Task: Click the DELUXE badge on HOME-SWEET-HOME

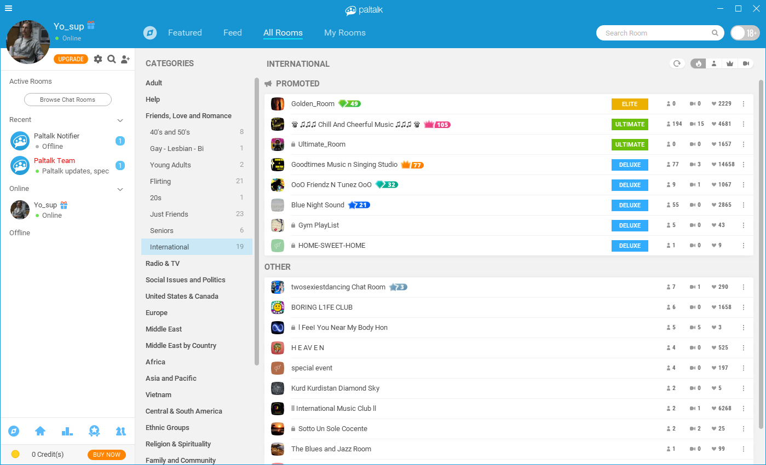Action: (x=630, y=246)
